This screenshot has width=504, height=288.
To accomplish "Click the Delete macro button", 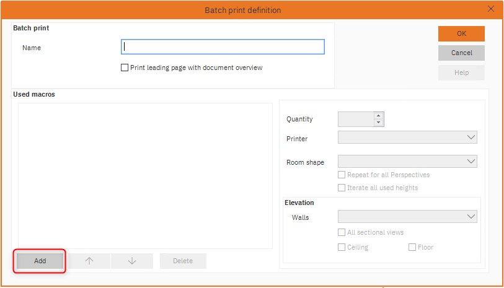I will [183, 261].
